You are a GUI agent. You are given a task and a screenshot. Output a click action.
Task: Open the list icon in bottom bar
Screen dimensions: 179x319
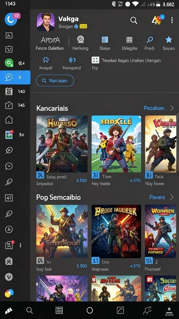(x=59, y=310)
